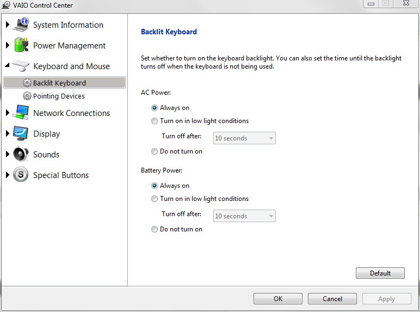Open the Special Buttons category label

tap(61, 175)
